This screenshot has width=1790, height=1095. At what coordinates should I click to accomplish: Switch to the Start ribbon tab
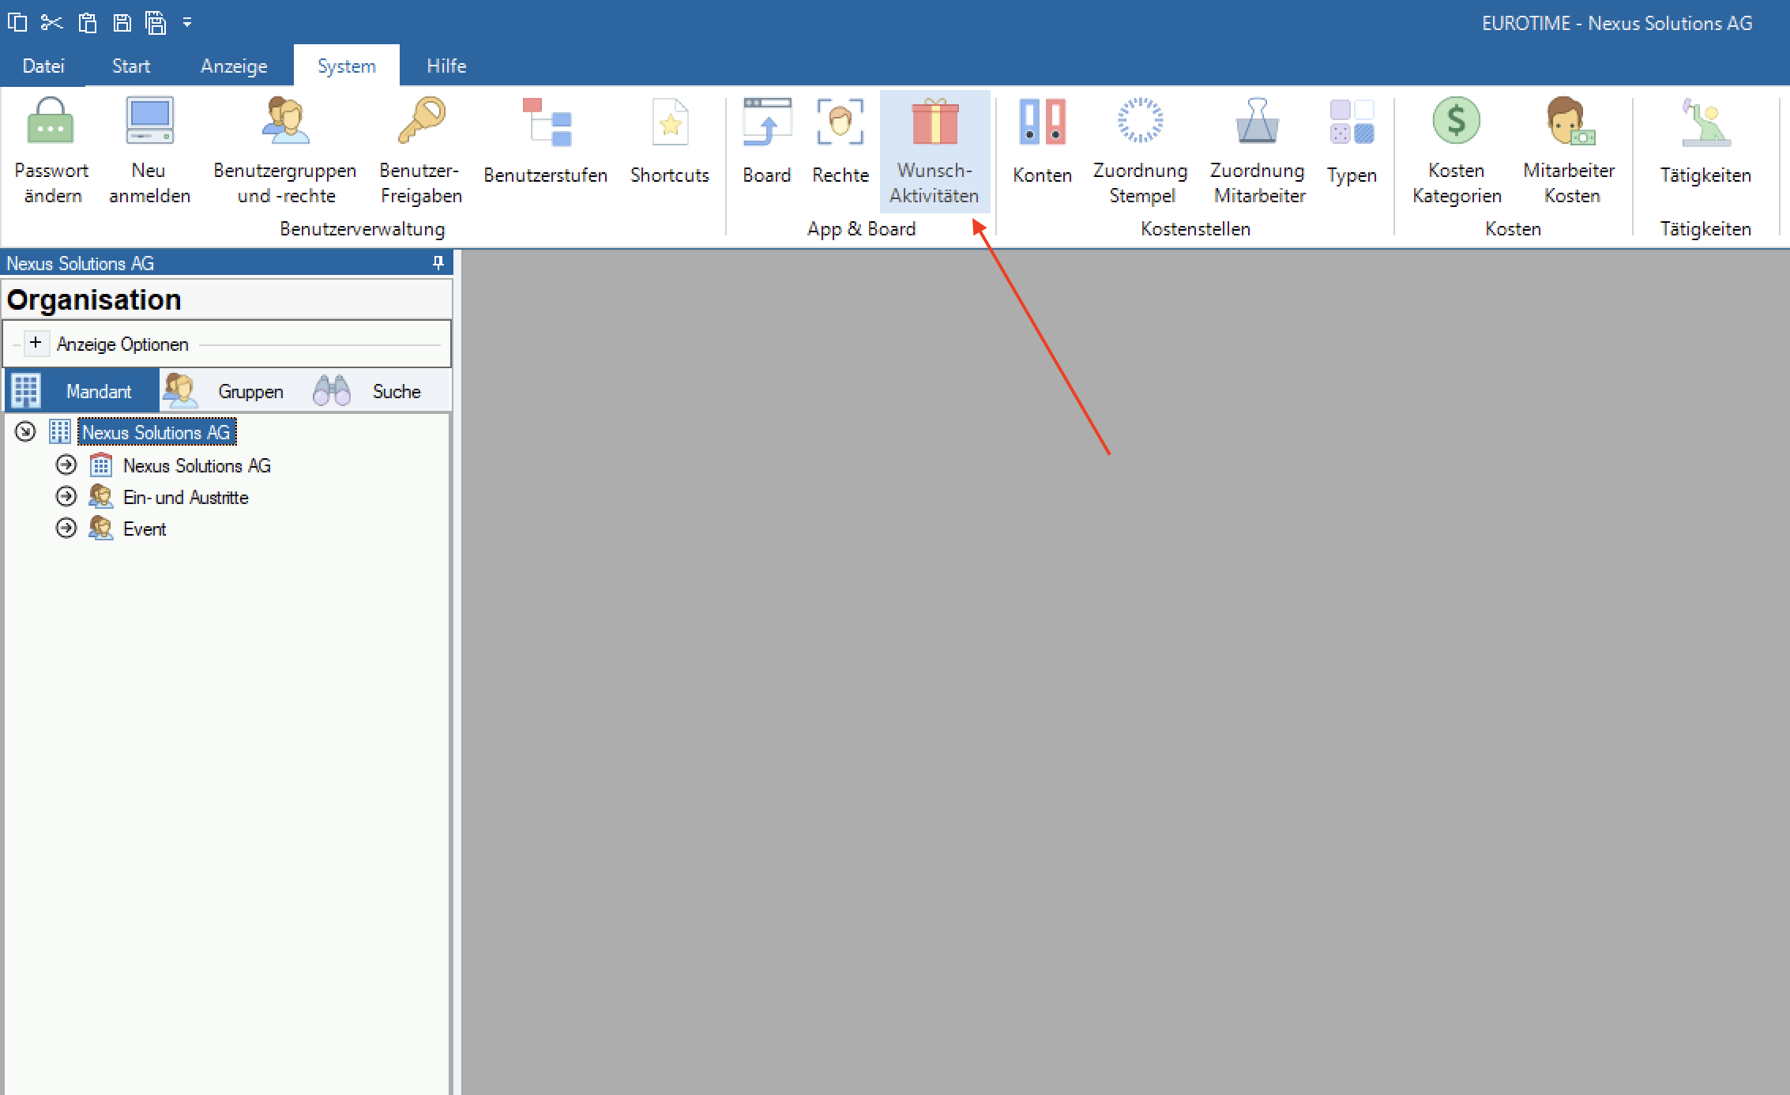(130, 66)
